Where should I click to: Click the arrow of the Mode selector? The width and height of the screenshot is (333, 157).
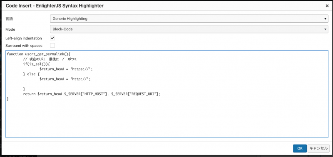(x=325, y=29)
